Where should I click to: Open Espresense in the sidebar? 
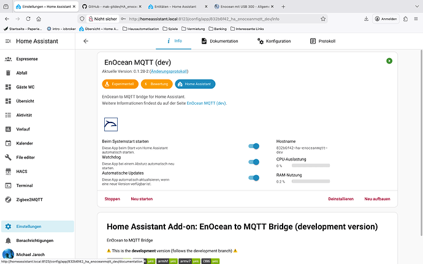[x=37, y=59]
